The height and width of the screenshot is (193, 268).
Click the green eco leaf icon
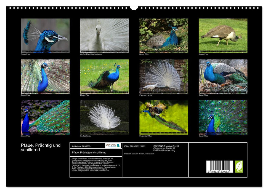[239, 167]
